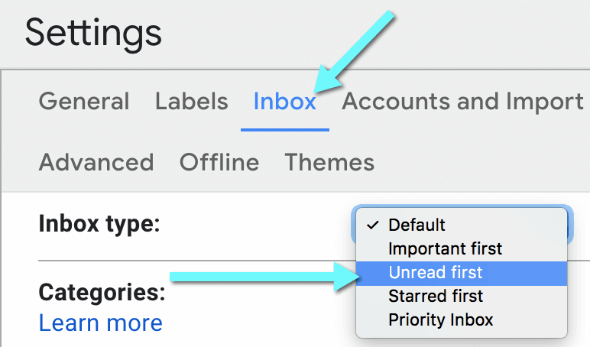Pick the highlighted Unread first option
590x347 pixels.
coord(462,273)
